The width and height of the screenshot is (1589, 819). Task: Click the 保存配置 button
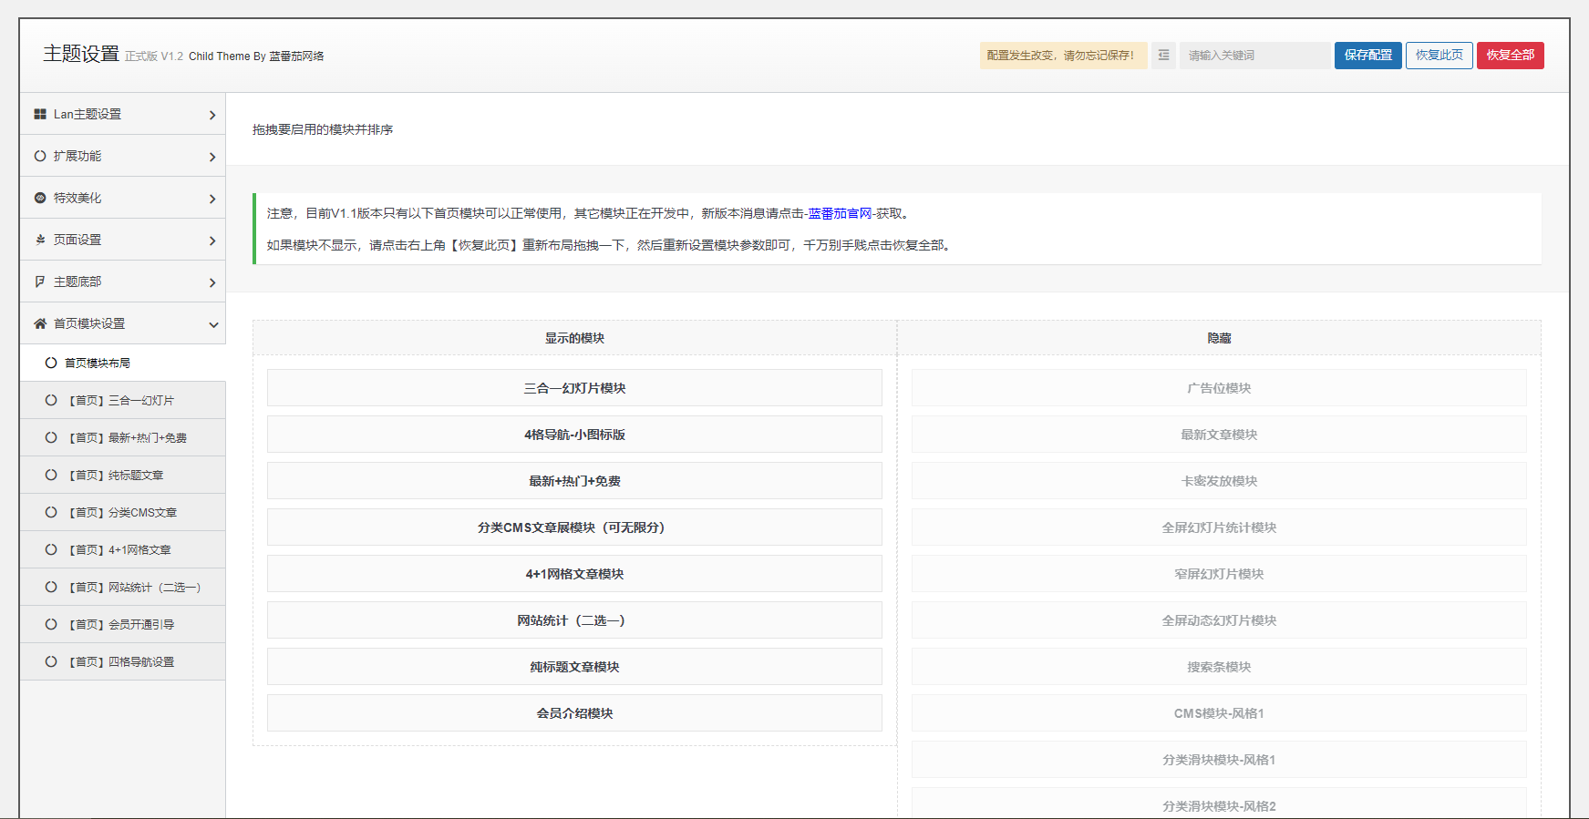click(x=1367, y=56)
